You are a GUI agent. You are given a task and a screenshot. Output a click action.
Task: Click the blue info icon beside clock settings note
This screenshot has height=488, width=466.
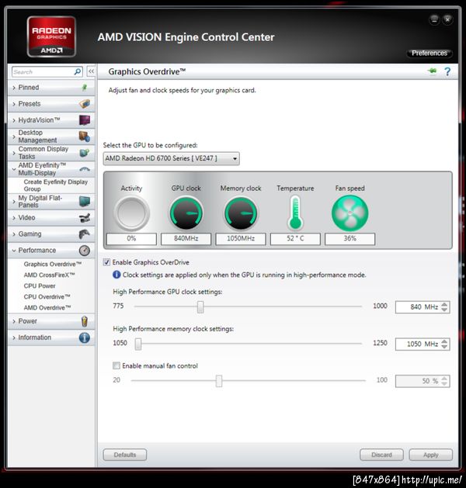point(116,275)
